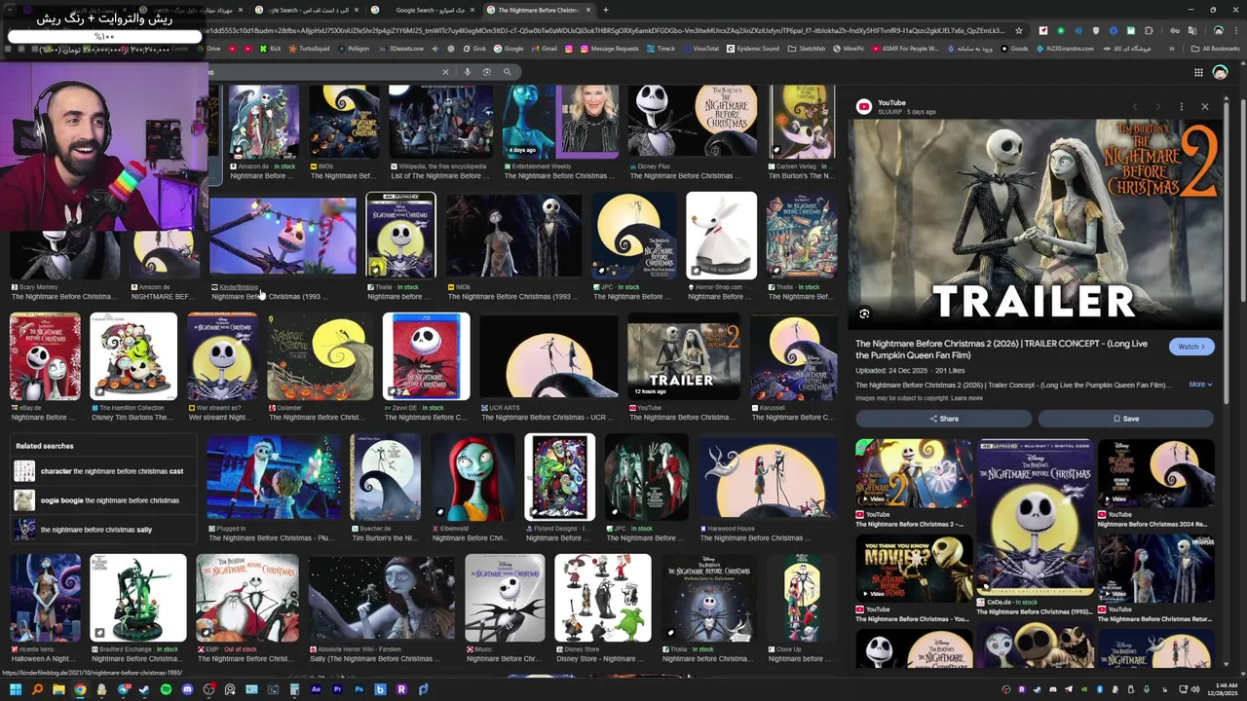
Task: Switch to The Nightmare Before Christmas tab
Action: 538,10
